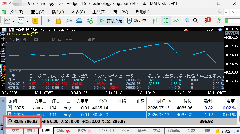Select the 日 daily tab in MTCommander
The height and width of the screenshot is (134, 240).
tap(18, 40)
